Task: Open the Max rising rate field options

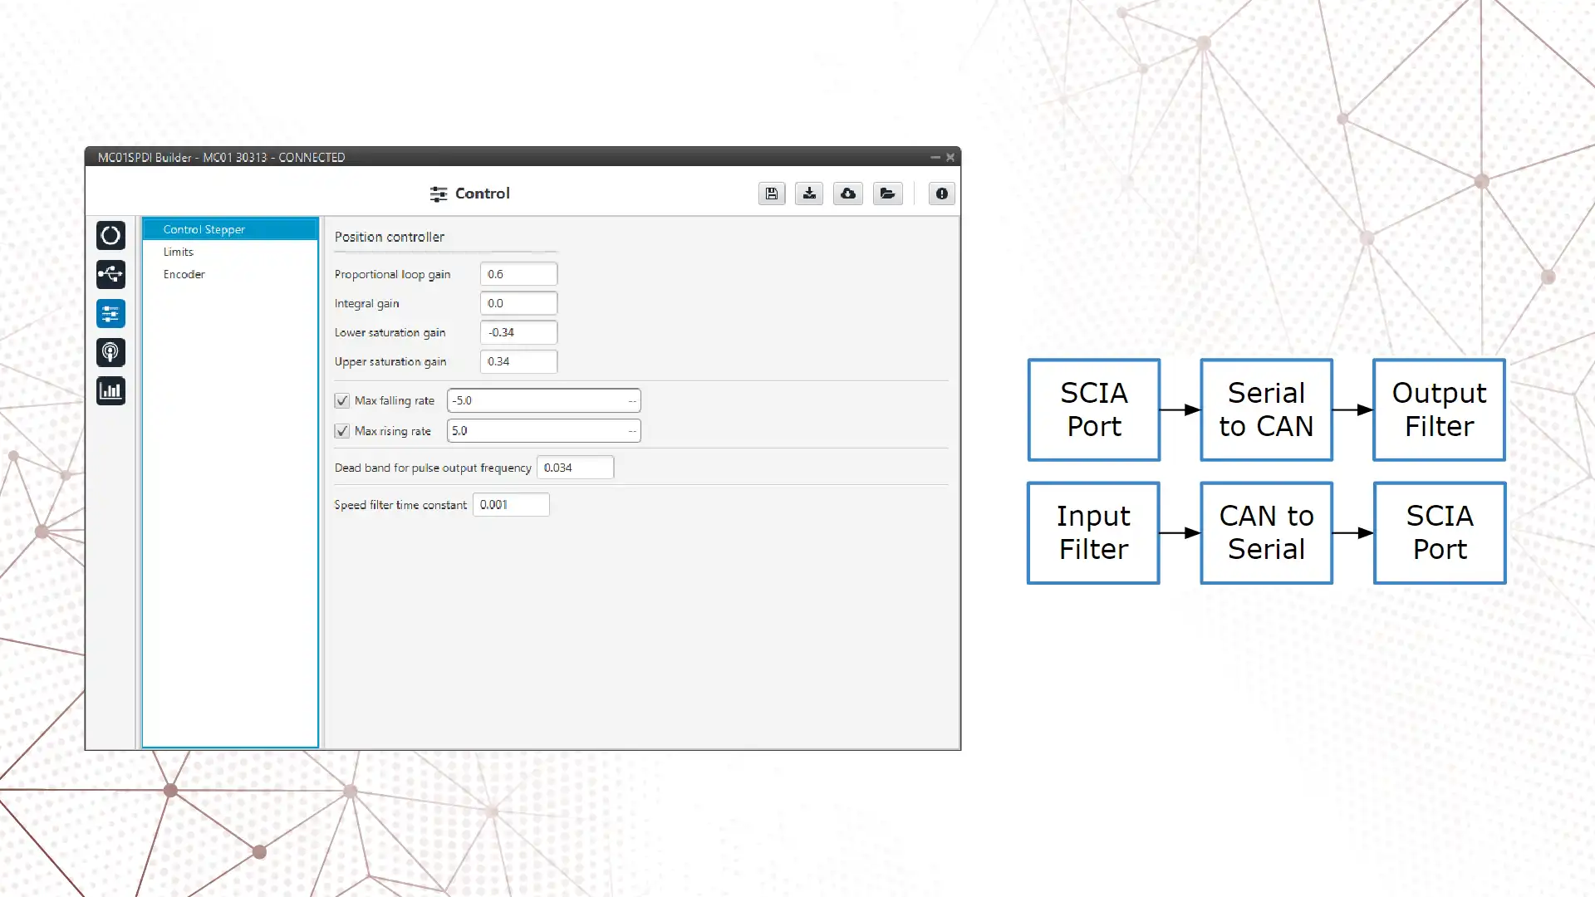Action: [x=632, y=431]
